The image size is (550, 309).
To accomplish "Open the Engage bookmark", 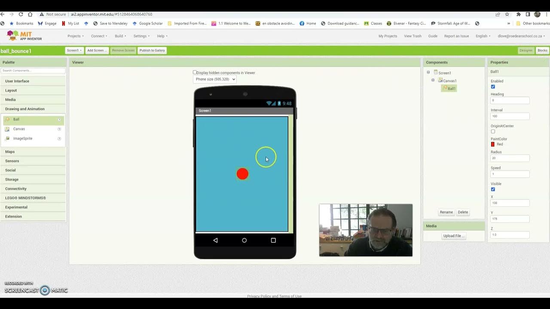I will (47, 24).
